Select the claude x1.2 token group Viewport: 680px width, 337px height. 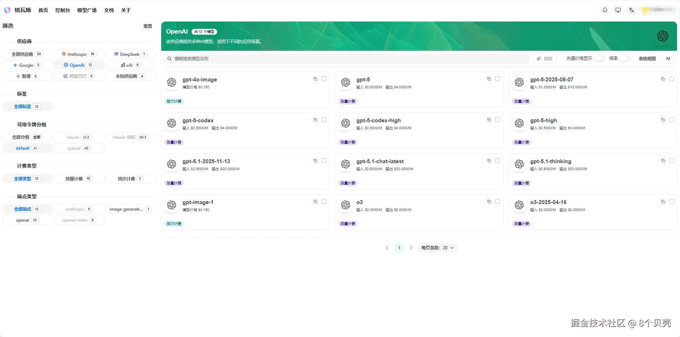79,137
